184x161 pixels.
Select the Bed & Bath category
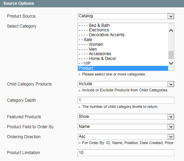123,26
